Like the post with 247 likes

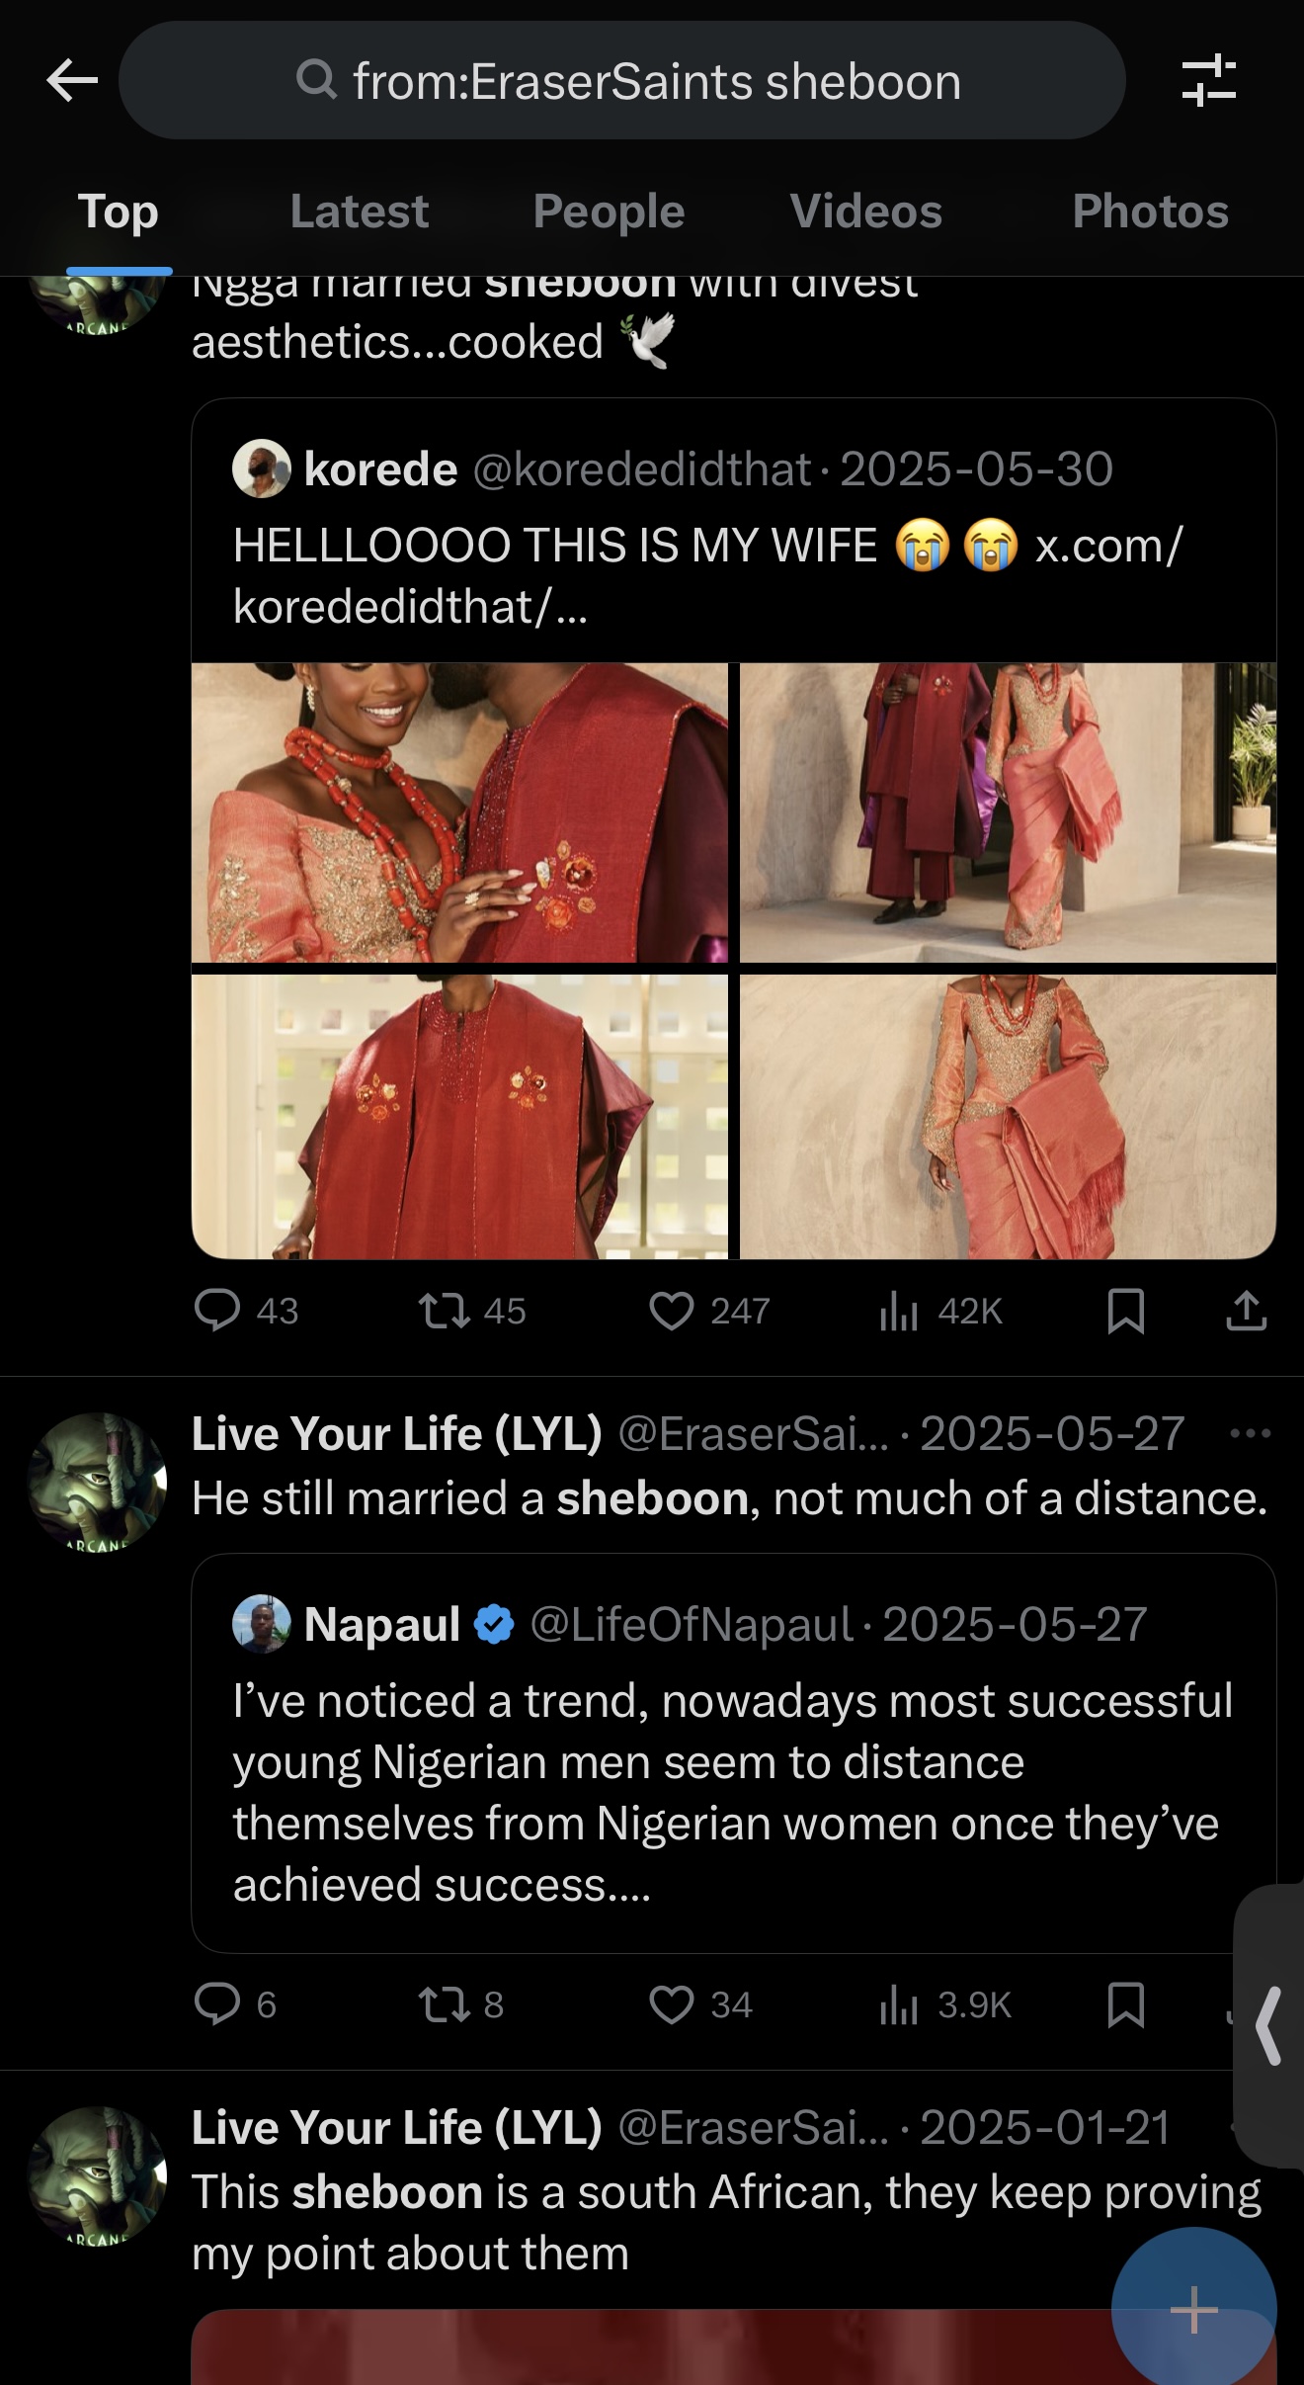click(672, 1311)
